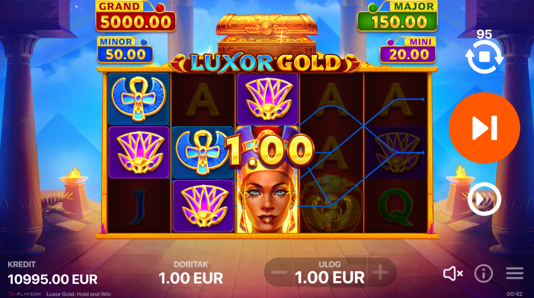Open the hamburger menu

pyautogui.click(x=515, y=273)
